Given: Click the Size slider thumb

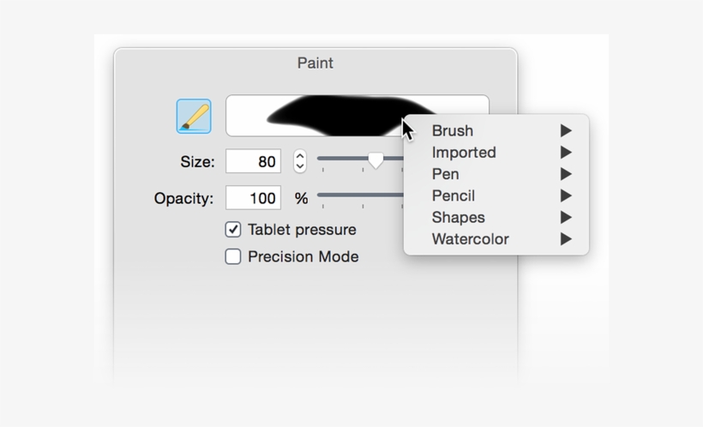Looking at the screenshot, I should click(376, 159).
